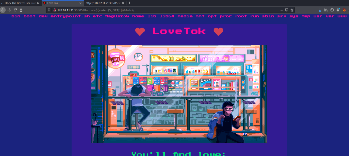Click 'lib64' in the listing output

[167, 16]
